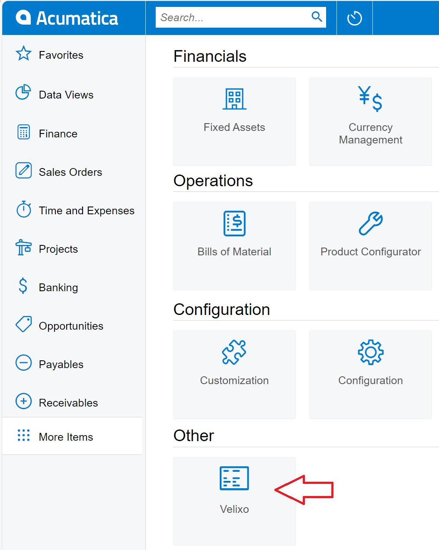Open Fixed Assets building icon
The width and height of the screenshot is (439, 550).
234,99
